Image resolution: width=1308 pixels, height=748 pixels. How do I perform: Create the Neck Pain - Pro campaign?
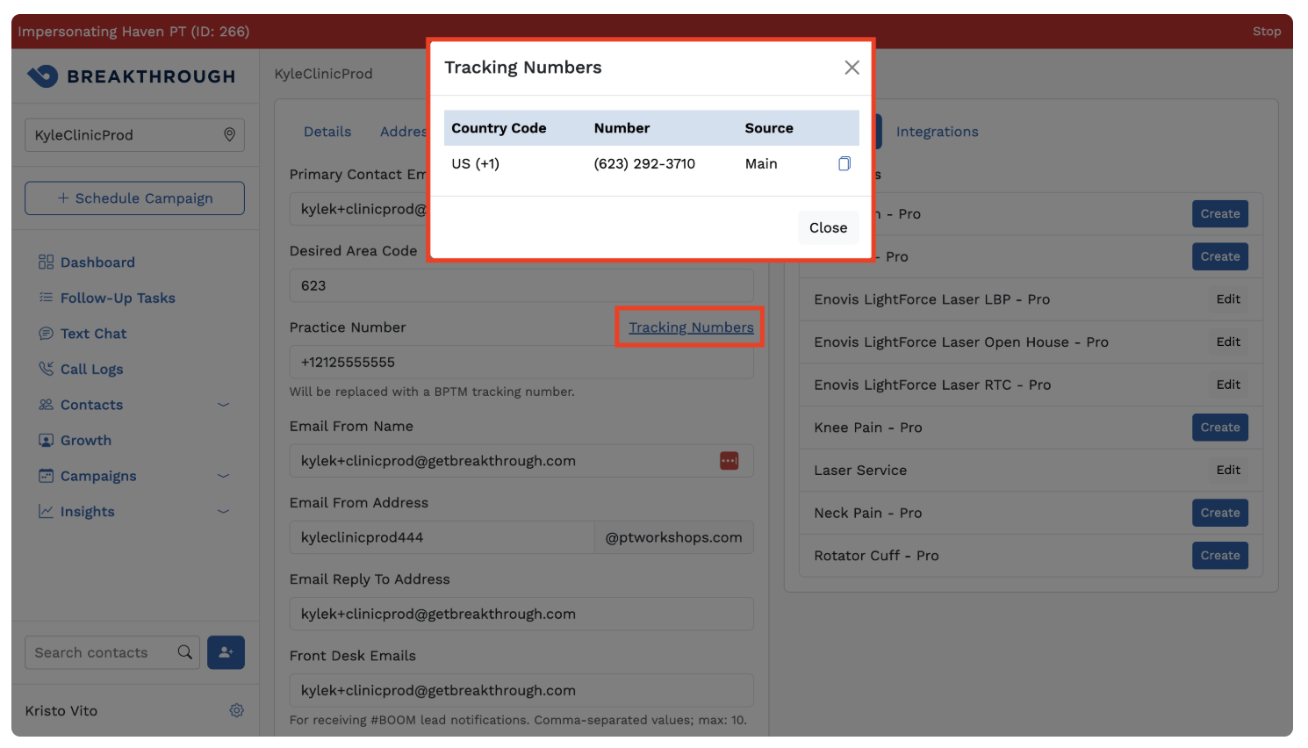point(1220,513)
